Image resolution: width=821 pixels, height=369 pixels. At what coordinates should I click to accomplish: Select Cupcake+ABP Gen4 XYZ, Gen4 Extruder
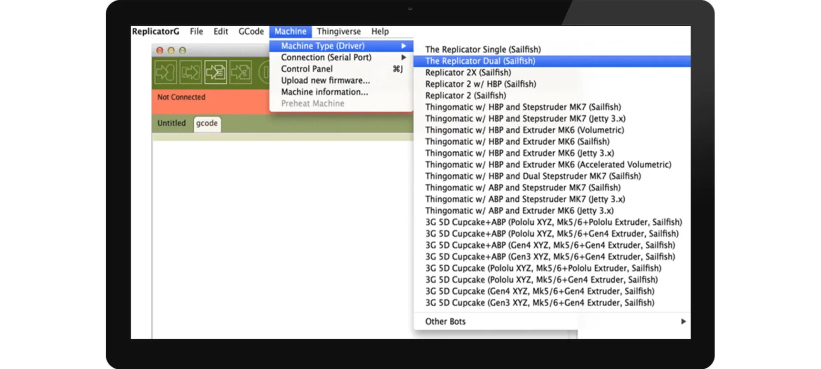[552, 246]
